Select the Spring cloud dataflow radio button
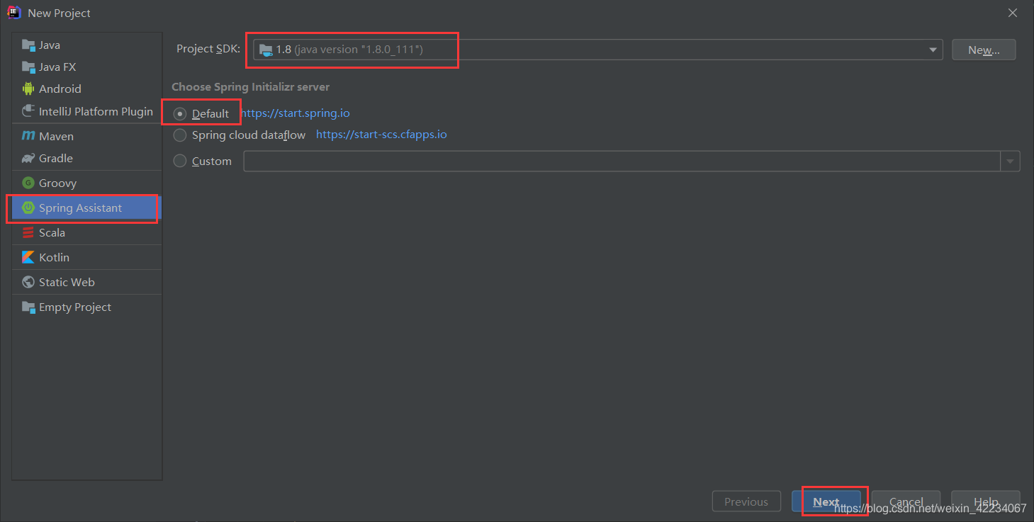This screenshot has height=522, width=1034. pos(180,135)
